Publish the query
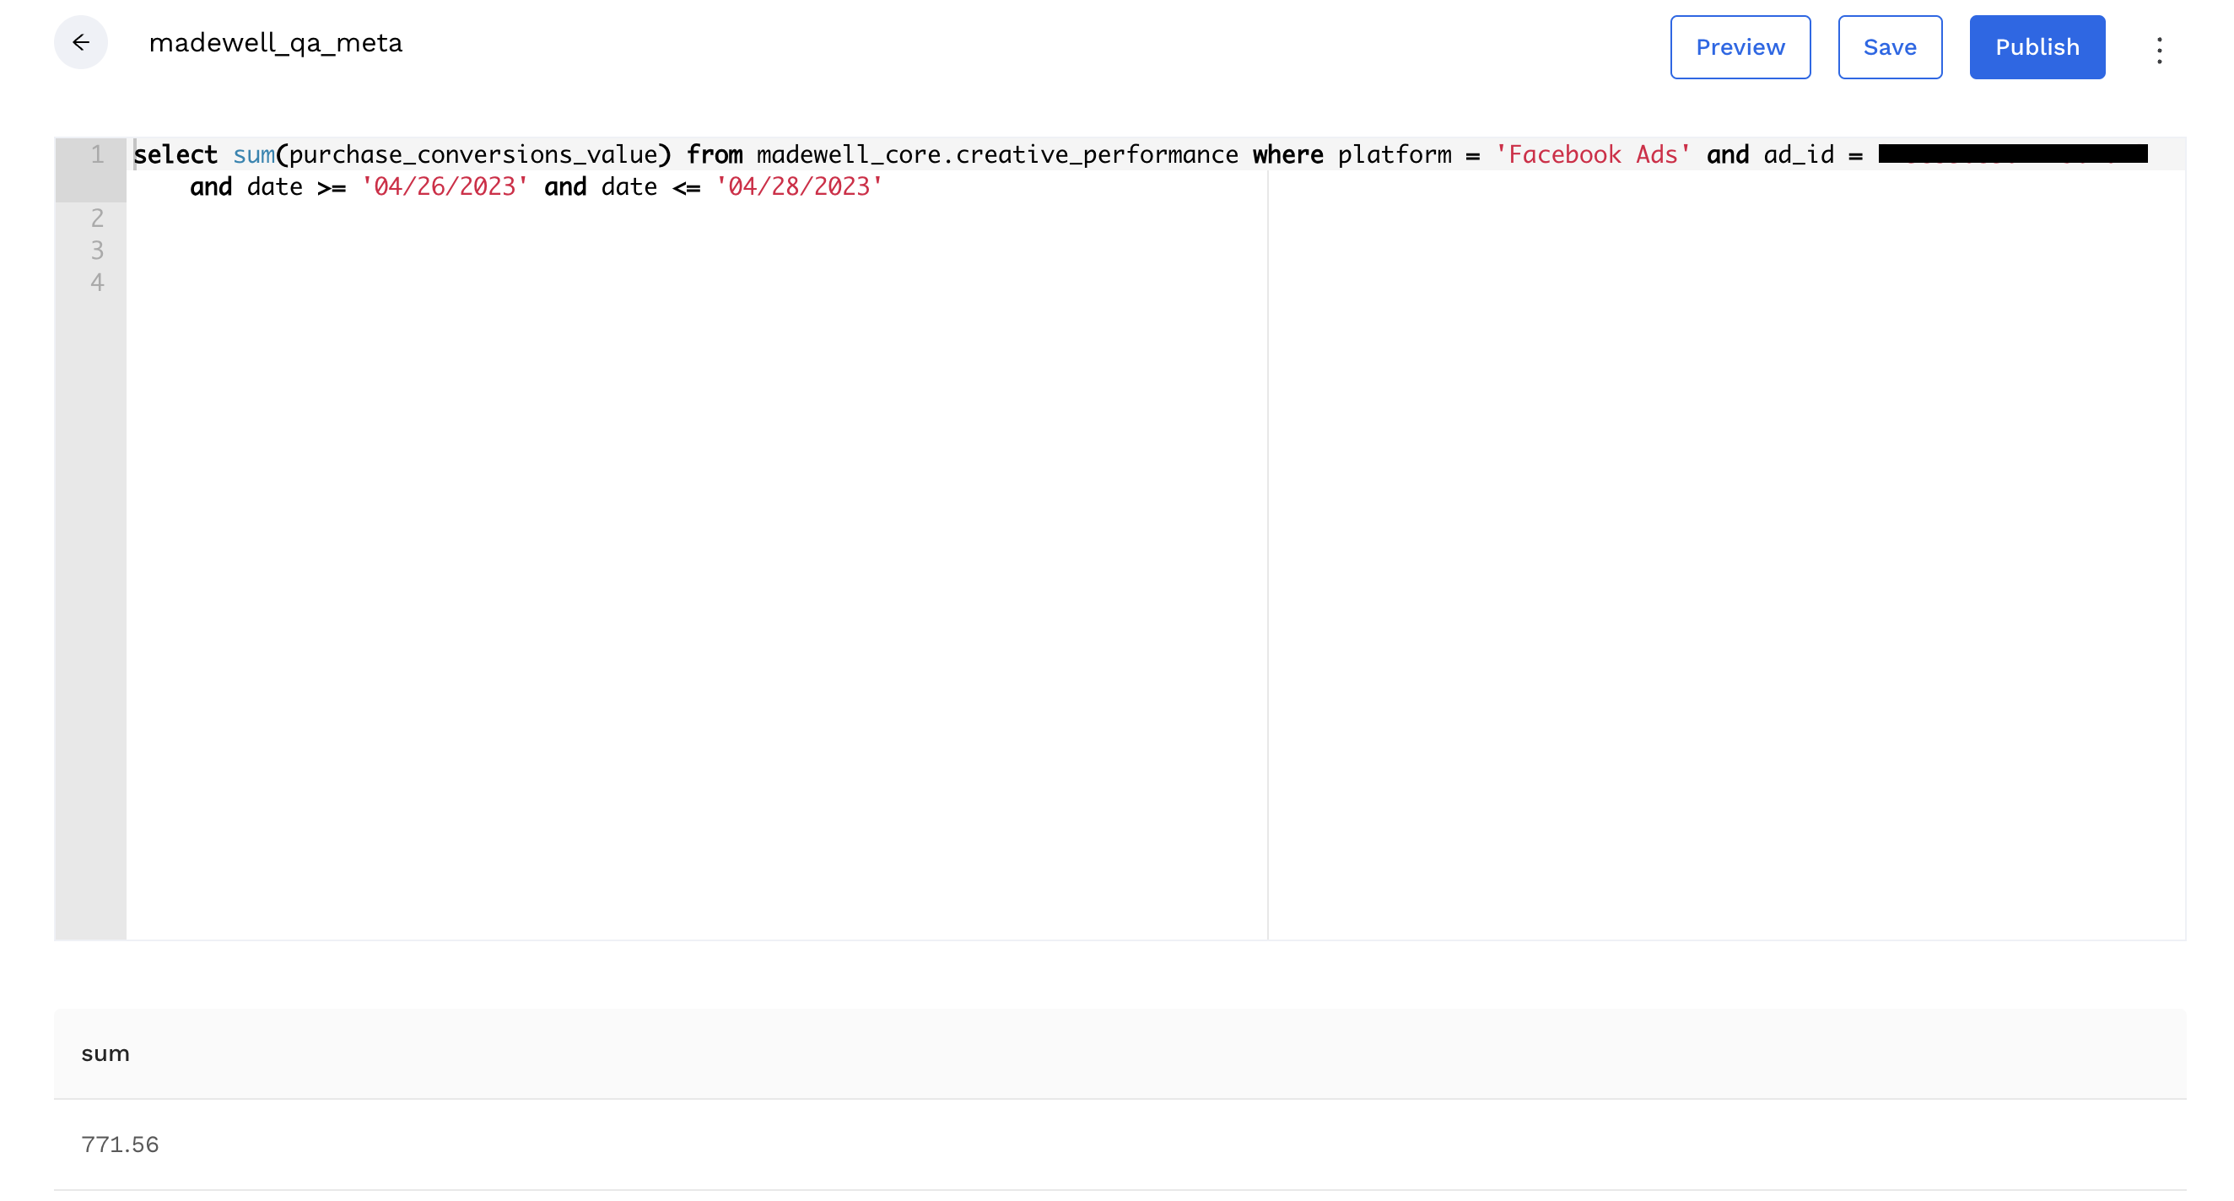2234x1201 pixels. [x=2037, y=47]
